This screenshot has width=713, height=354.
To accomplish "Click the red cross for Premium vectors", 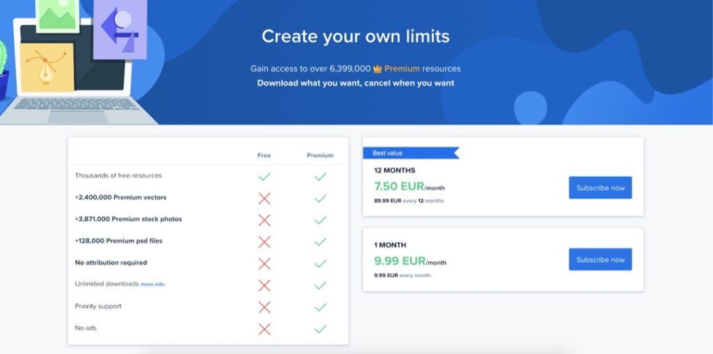I will point(264,198).
